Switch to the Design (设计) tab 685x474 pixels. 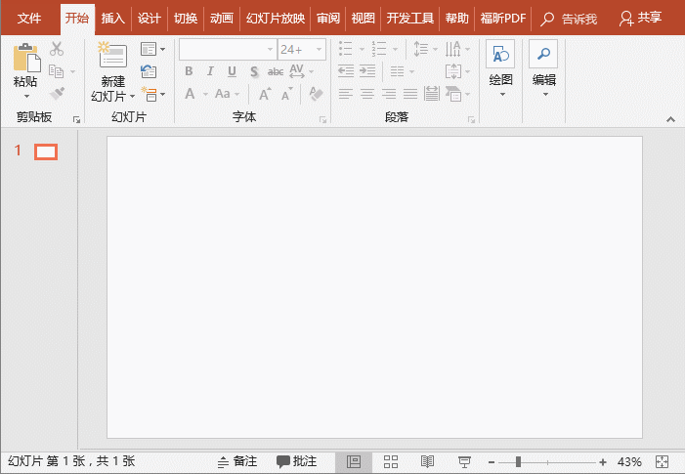tap(149, 18)
